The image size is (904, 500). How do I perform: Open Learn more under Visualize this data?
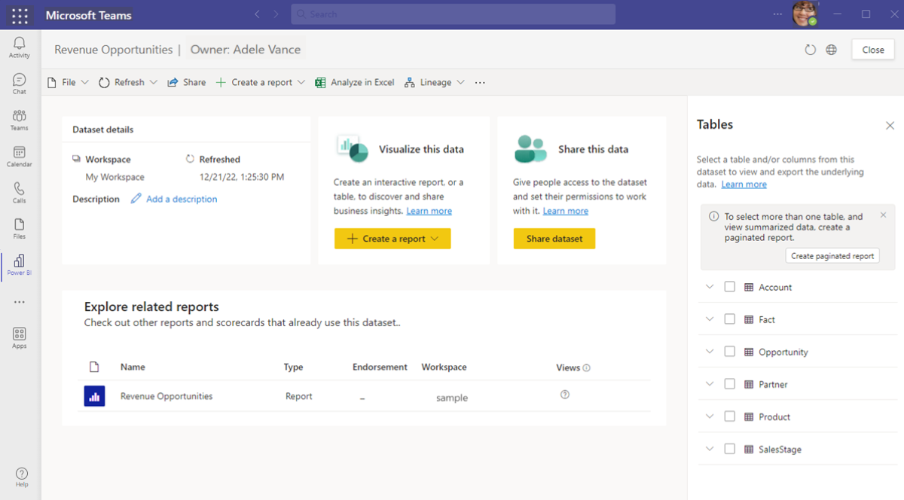click(429, 211)
